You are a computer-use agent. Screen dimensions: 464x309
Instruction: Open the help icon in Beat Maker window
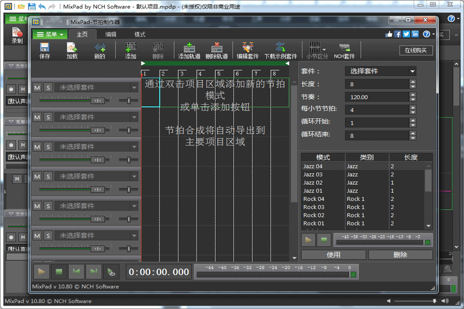(x=426, y=34)
